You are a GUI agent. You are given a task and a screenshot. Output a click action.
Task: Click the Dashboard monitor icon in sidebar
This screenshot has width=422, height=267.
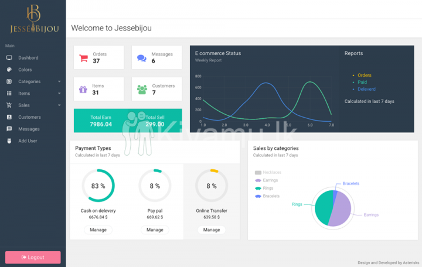click(9, 58)
